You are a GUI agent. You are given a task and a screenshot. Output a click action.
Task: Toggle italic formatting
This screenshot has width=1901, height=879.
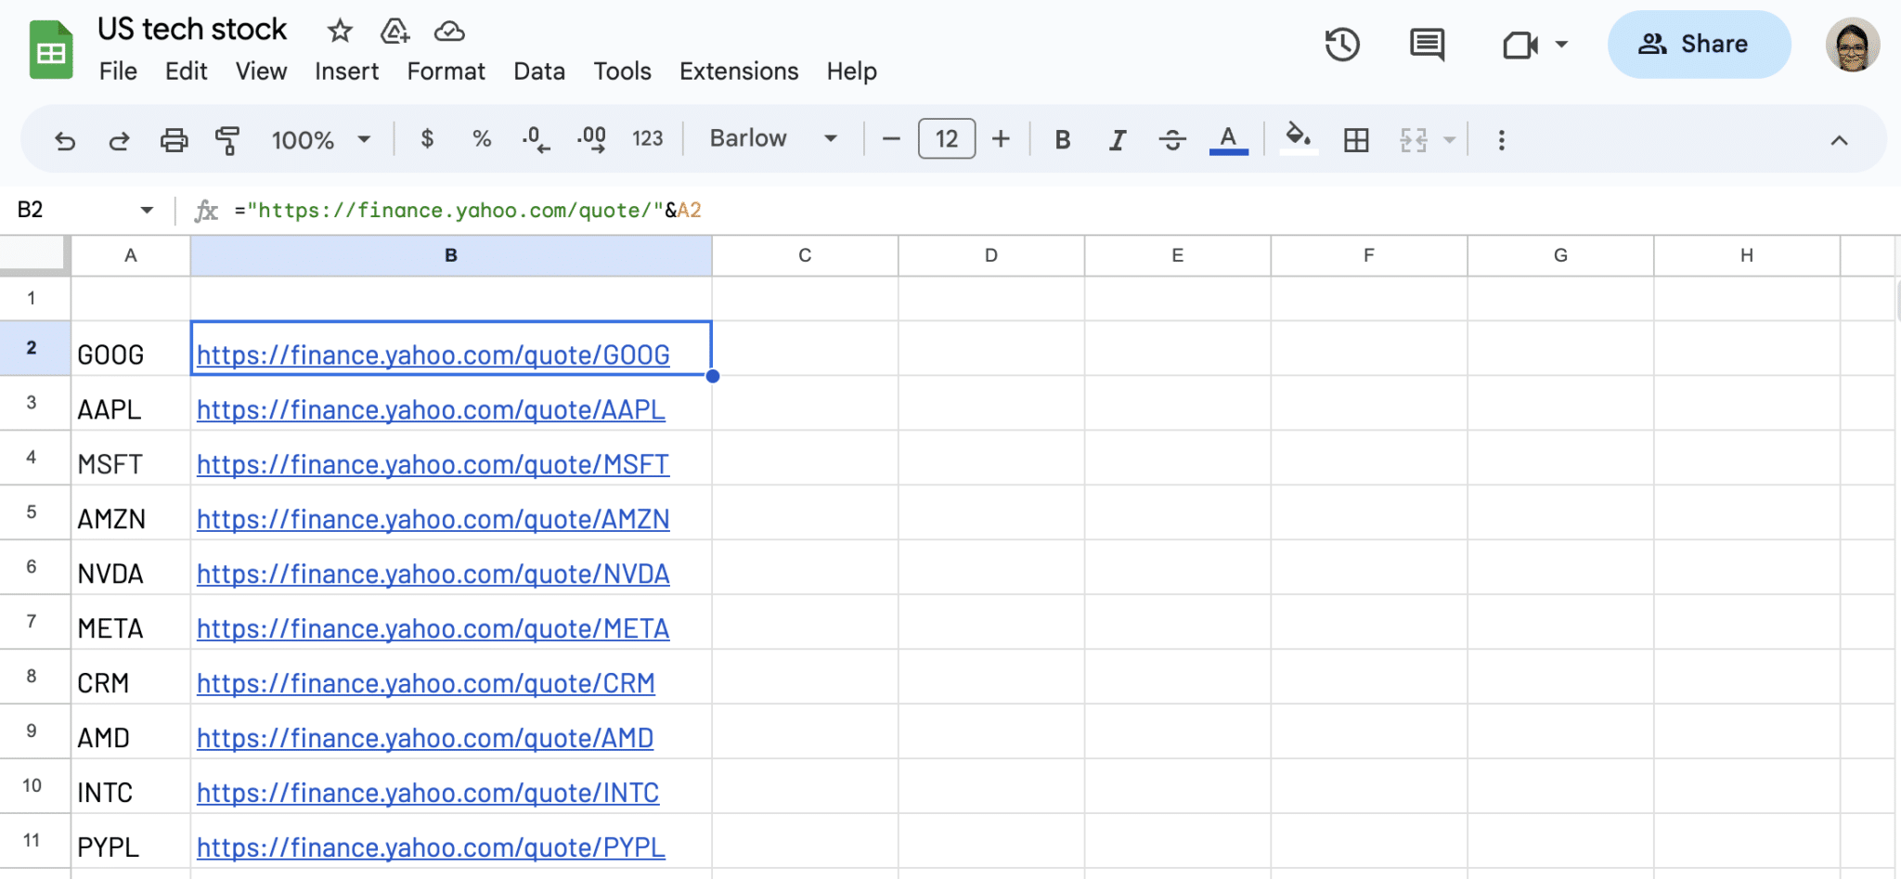[1117, 139]
